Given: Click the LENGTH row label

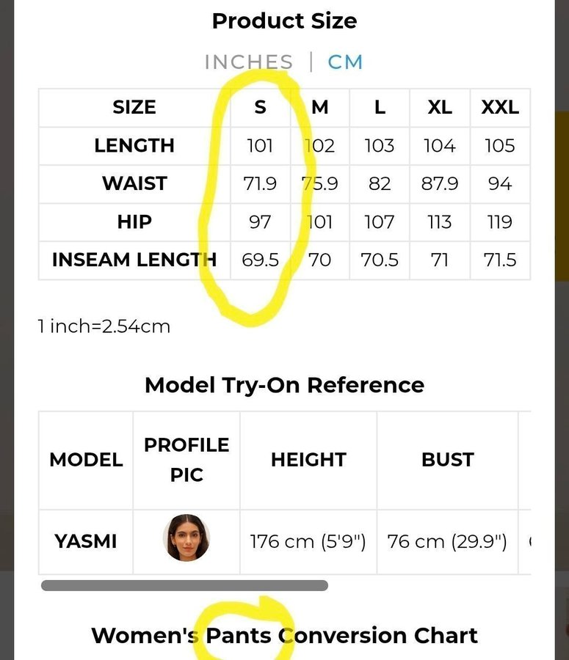Looking at the screenshot, I should point(134,145).
